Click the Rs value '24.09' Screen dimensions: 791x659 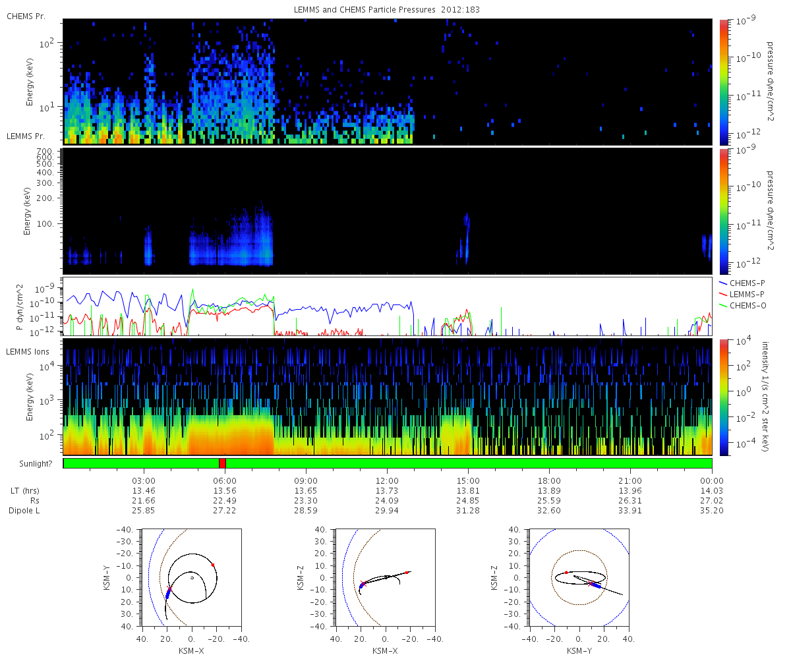(x=387, y=501)
